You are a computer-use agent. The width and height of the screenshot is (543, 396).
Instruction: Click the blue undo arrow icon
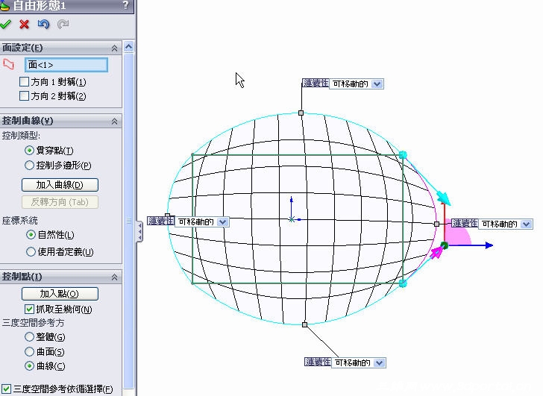click(x=43, y=24)
